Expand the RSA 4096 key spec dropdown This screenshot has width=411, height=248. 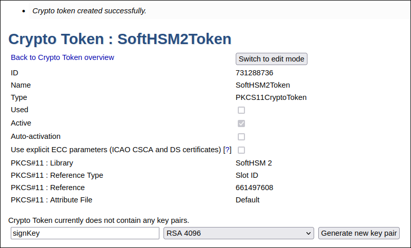(238, 233)
